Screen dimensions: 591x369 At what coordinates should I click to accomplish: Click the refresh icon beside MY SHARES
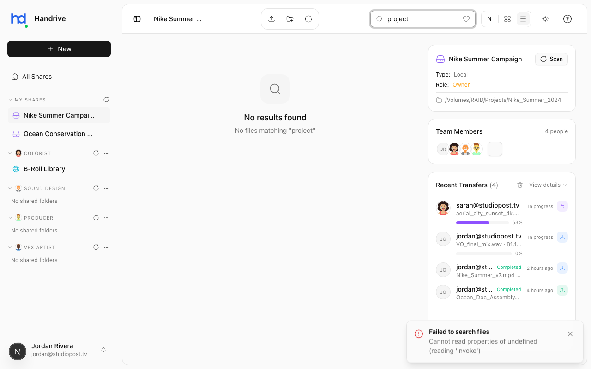tap(106, 100)
